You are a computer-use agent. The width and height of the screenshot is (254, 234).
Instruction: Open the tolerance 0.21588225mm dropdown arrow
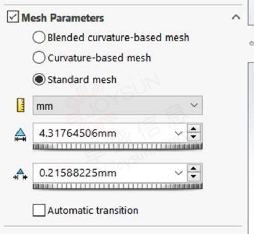click(x=178, y=173)
